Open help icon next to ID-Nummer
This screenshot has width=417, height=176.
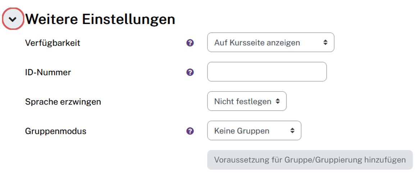coord(190,72)
